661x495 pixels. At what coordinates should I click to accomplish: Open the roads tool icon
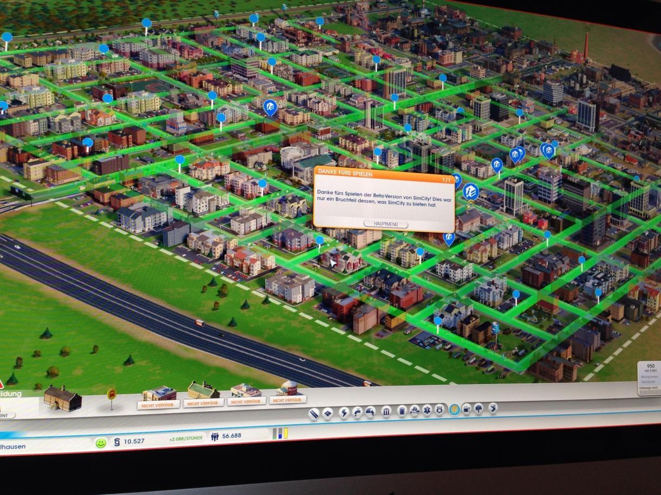(314, 414)
